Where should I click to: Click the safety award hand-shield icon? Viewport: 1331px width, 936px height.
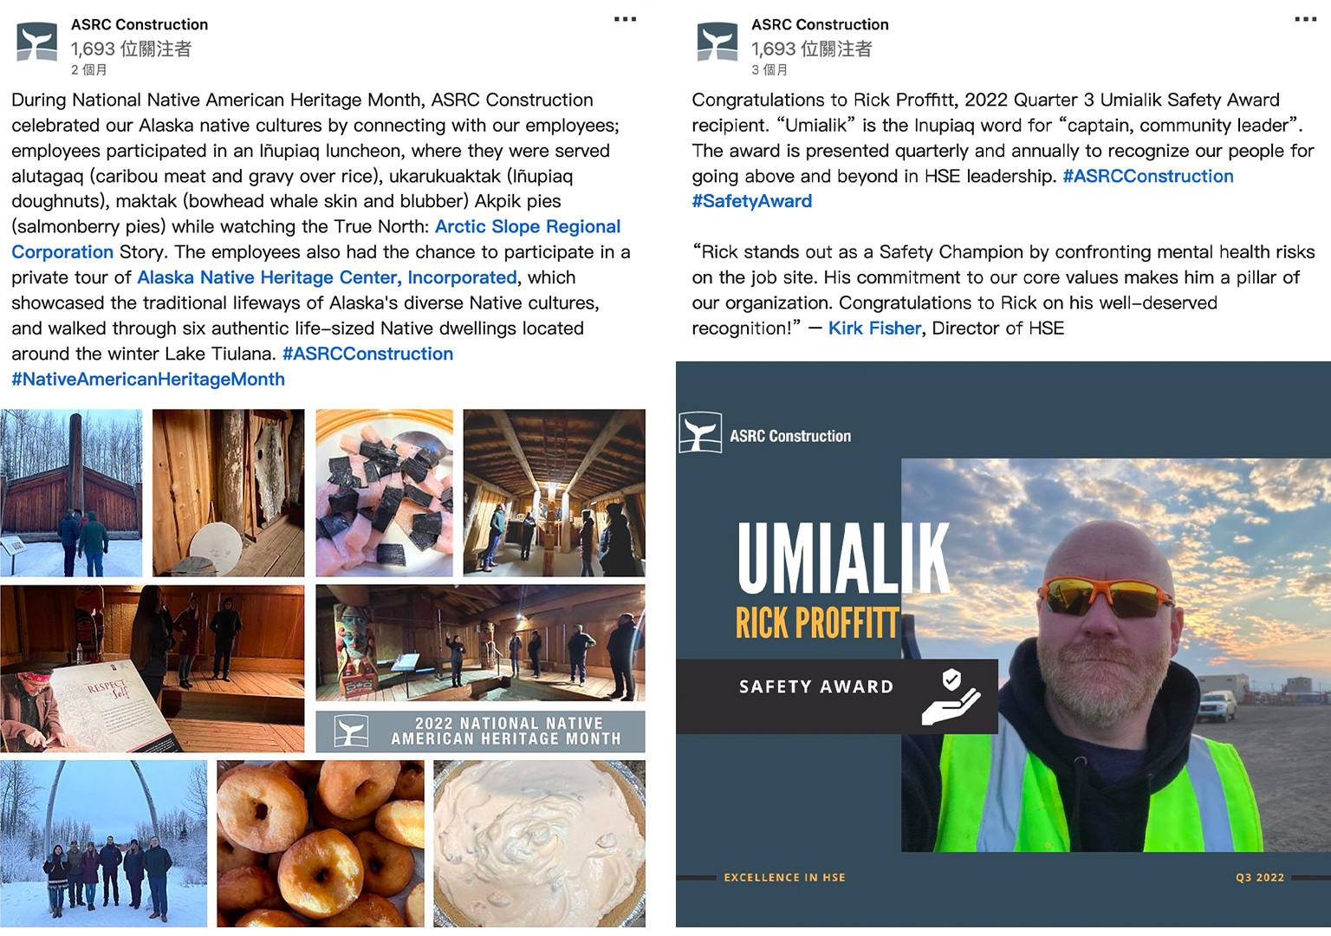pyautogui.click(x=951, y=696)
